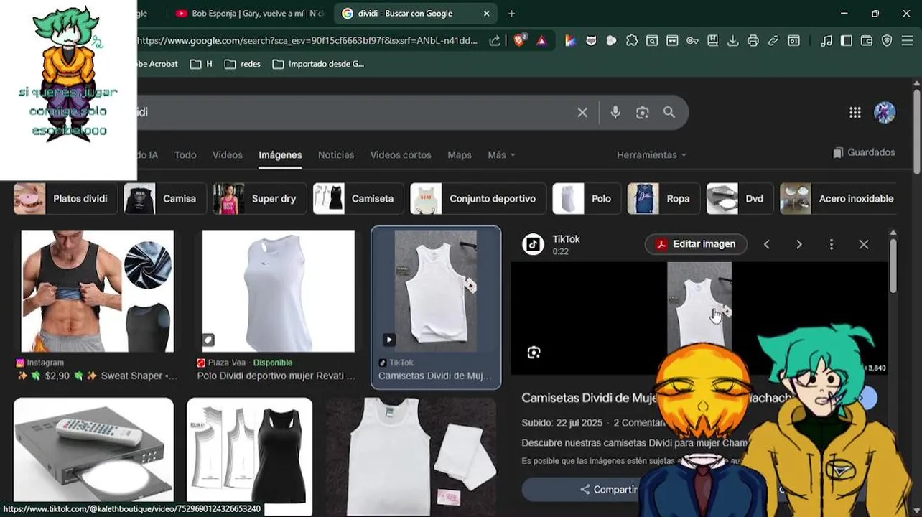Start voice search with microphone icon
The height and width of the screenshot is (517, 922).
[615, 112]
